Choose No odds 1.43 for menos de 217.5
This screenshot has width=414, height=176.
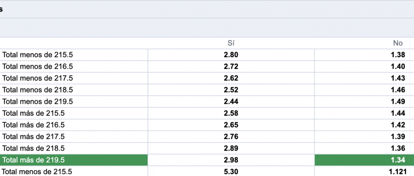(x=364, y=78)
